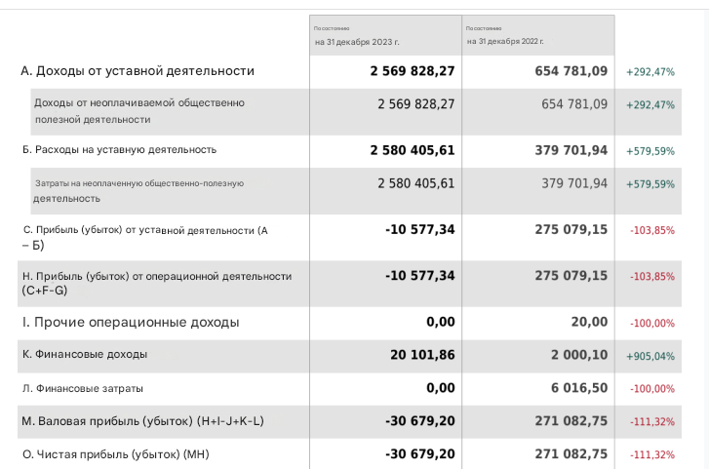Select the 20,00 other operating income value
Image resolution: width=709 pixels, height=469 pixels.
tap(591, 322)
